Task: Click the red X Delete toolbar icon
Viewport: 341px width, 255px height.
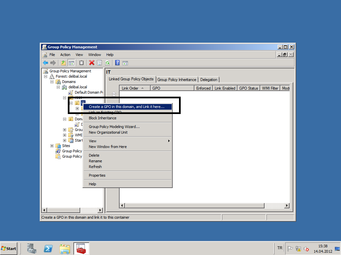Action: [92, 63]
